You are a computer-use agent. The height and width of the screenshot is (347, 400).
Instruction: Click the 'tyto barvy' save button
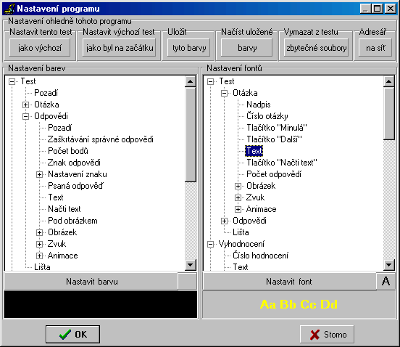189,48
